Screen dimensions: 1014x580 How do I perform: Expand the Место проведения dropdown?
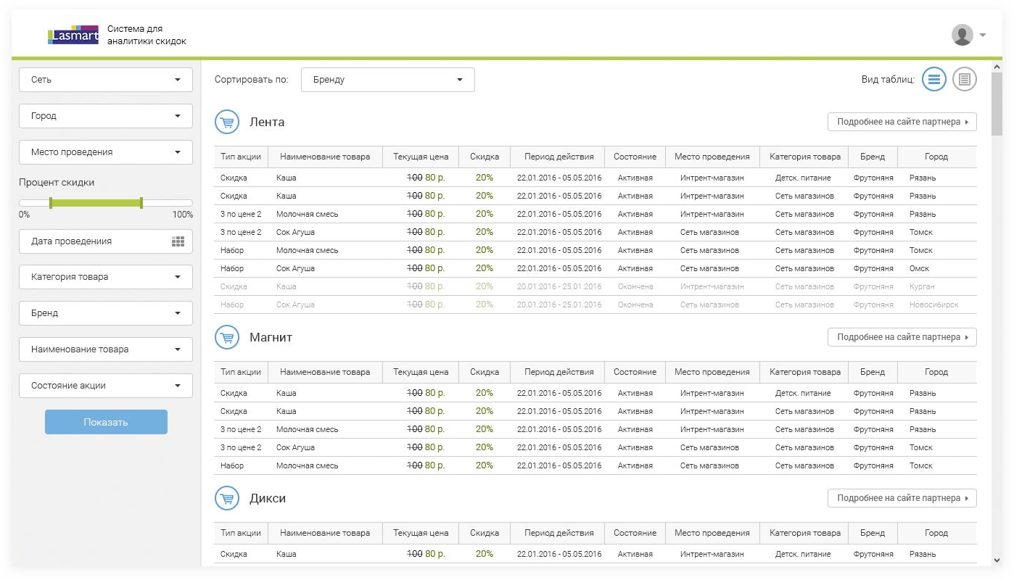106,152
